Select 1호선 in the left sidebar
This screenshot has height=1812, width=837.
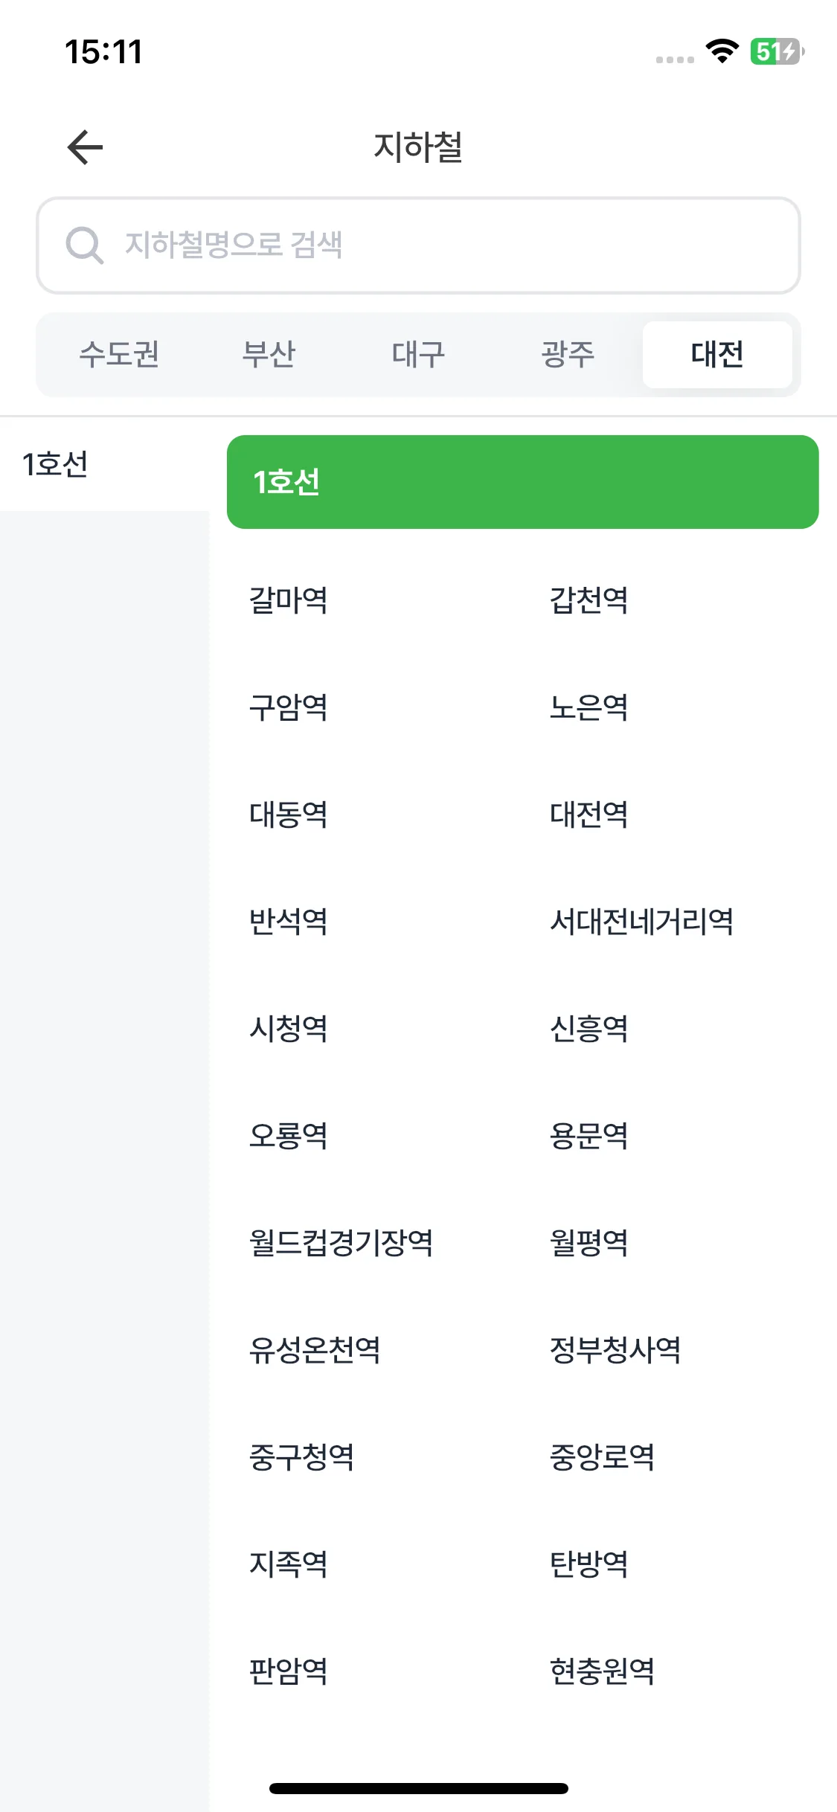click(105, 464)
